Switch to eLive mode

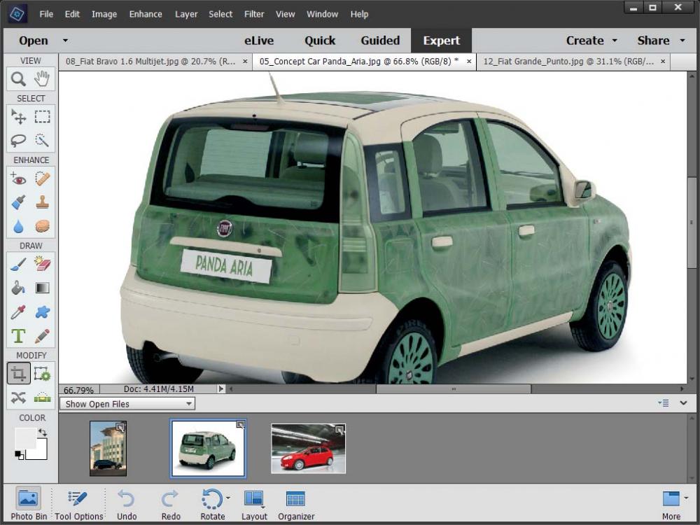point(259,41)
